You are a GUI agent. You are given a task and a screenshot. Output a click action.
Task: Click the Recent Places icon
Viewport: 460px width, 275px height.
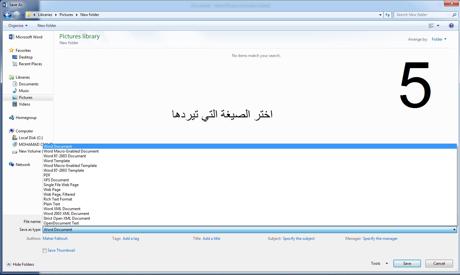point(15,64)
